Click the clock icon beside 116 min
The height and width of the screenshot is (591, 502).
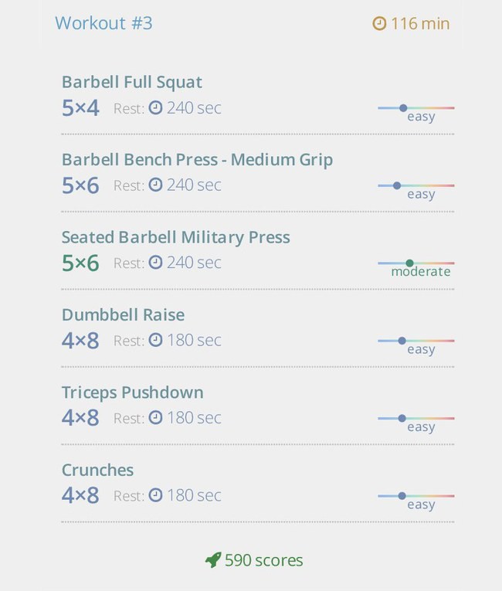(379, 23)
